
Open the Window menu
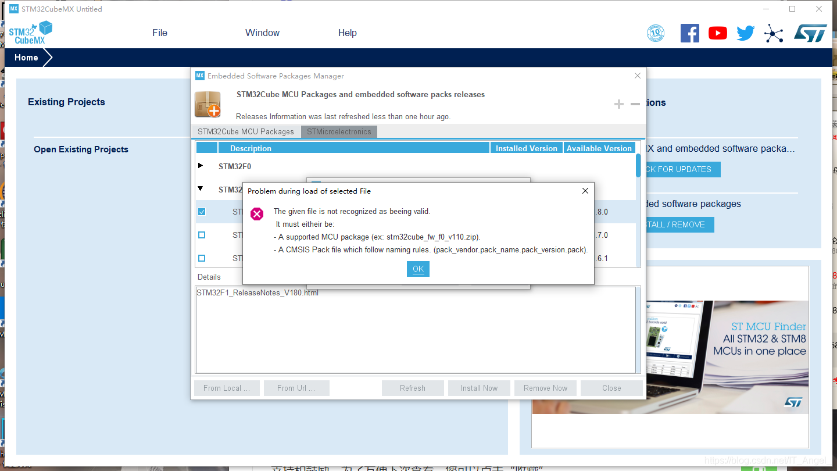click(262, 33)
